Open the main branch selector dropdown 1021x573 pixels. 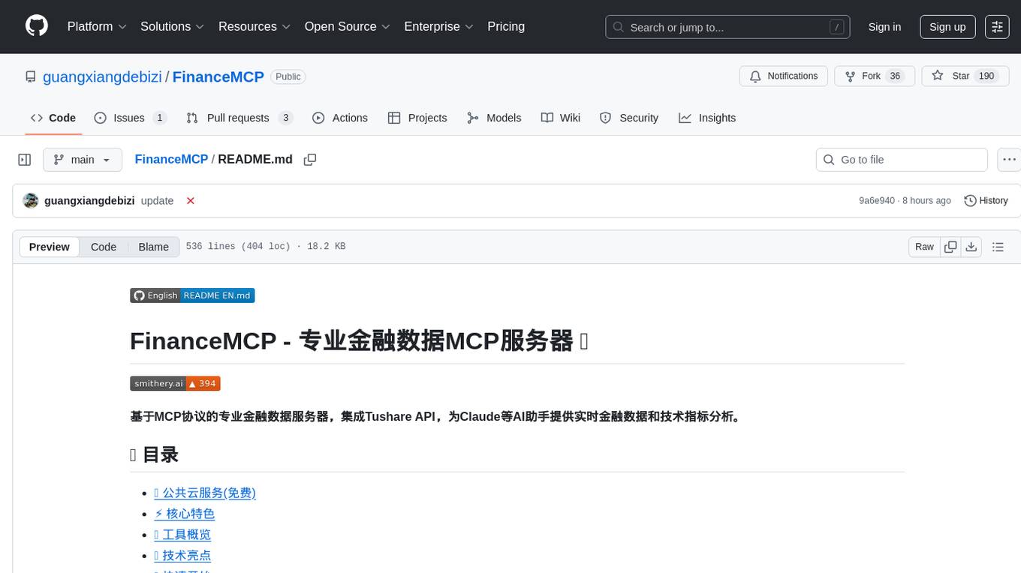coord(83,160)
